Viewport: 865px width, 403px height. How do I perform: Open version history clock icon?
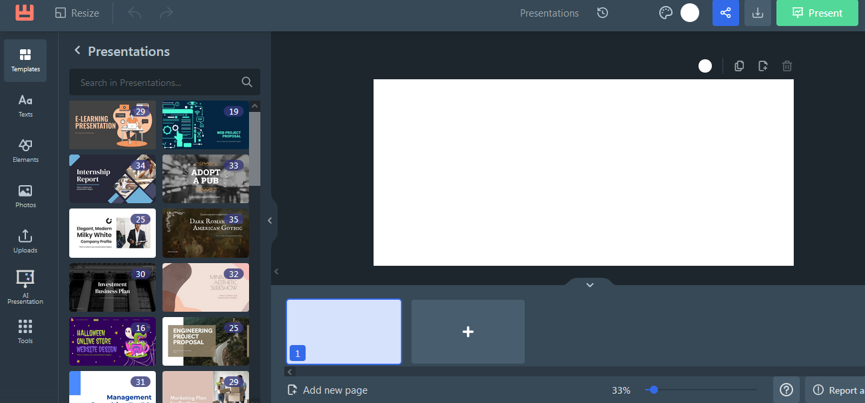click(603, 13)
